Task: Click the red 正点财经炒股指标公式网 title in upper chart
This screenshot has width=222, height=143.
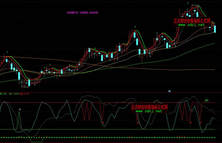Action: pyautogui.click(x=192, y=20)
